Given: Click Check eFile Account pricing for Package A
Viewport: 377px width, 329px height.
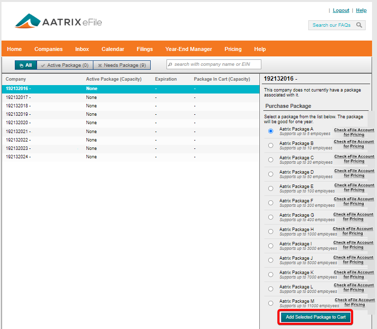Looking at the screenshot, I should click(x=354, y=132).
